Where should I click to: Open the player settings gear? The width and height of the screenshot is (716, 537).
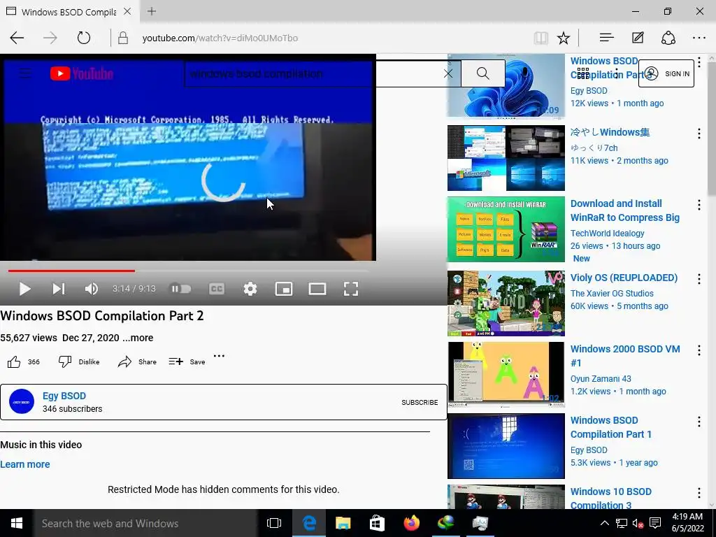[250, 289]
